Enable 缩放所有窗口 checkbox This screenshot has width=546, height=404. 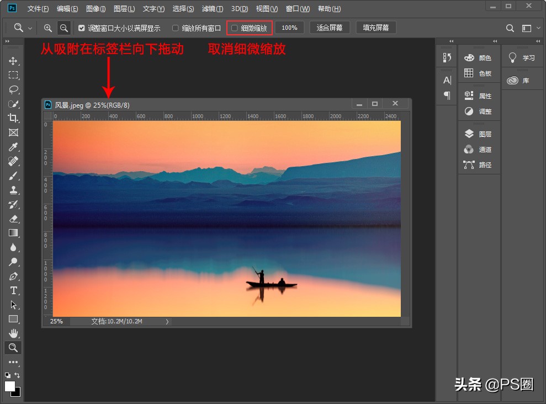(x=176, y=28)
